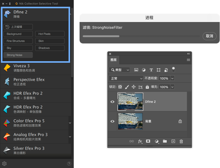Create a new layer plus icon
220x168 pixels.
[173, 141]
